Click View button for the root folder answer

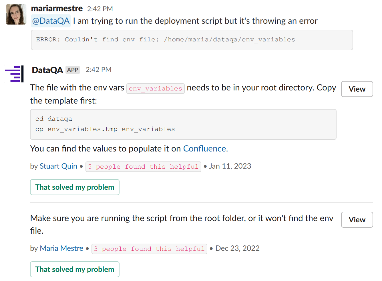pyautogui.click(x=357, y=220)
